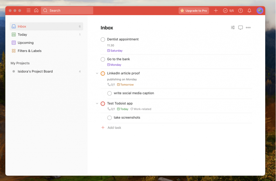Click the Upgrade to Pro button
The width and height of the screenshot is (276, 181).
coord(194,10)
